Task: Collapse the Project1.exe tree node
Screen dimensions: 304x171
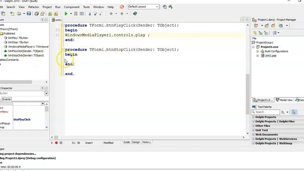Action: pyautogui.click(x=253, y=47)
